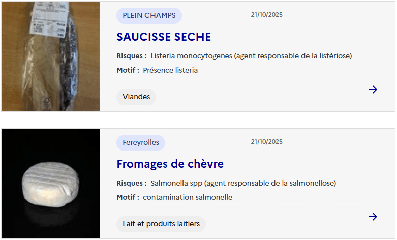
Task: Click the arrow on the Fromages de chèvre card
Action: coord(373,217)
